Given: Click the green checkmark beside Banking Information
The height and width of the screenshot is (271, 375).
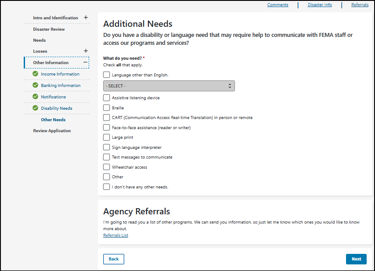Looking at the screenshot, I should 35,85.
